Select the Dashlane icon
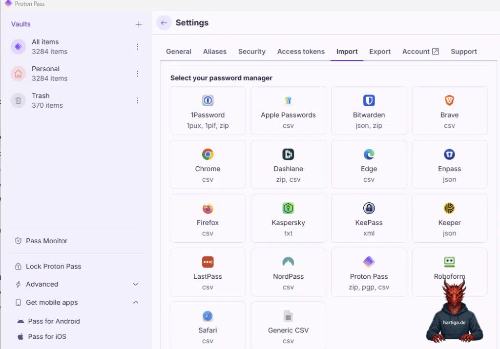500x349 pixels. click(288, 155)
